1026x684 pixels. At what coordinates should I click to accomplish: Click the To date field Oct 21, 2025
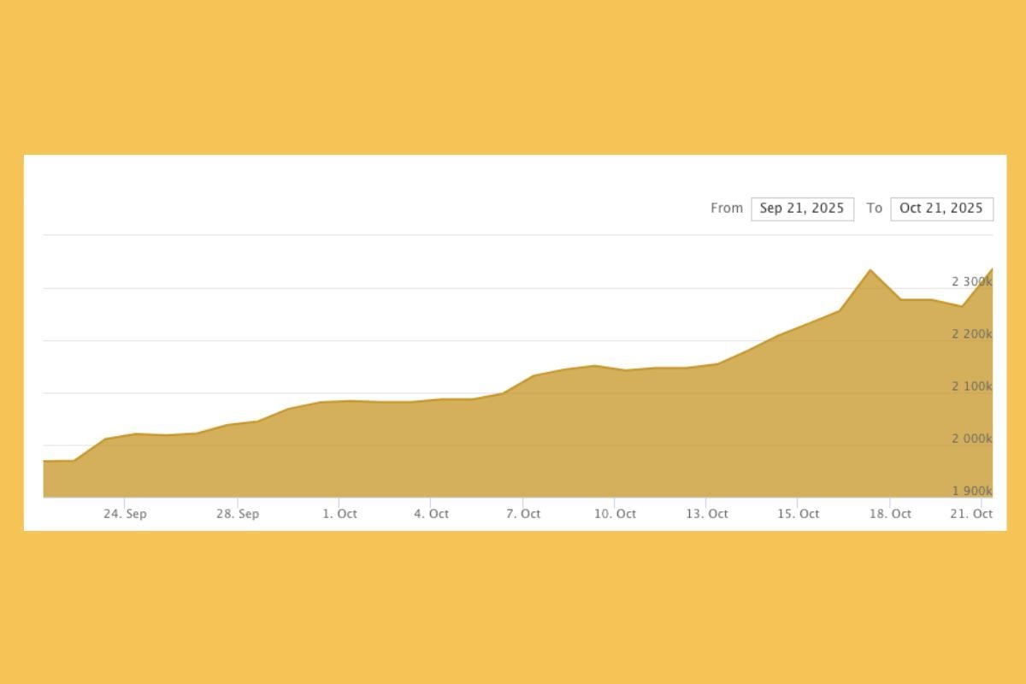(x=941, y=209)
